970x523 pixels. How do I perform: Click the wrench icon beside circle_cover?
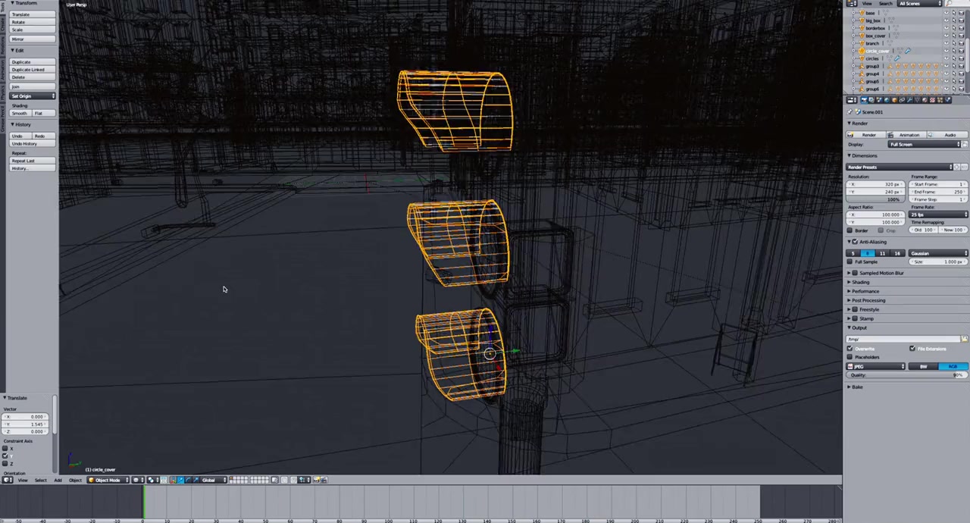coord(907,51)
